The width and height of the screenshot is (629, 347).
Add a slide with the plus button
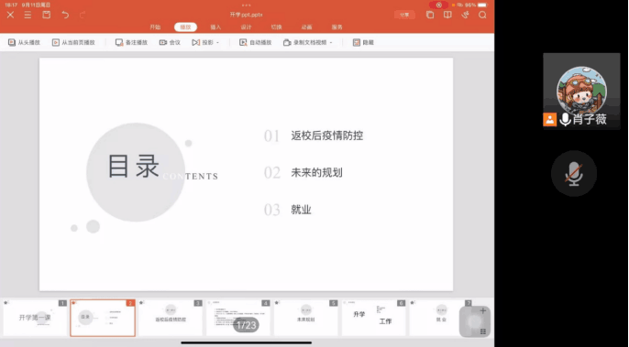point(482,311)
